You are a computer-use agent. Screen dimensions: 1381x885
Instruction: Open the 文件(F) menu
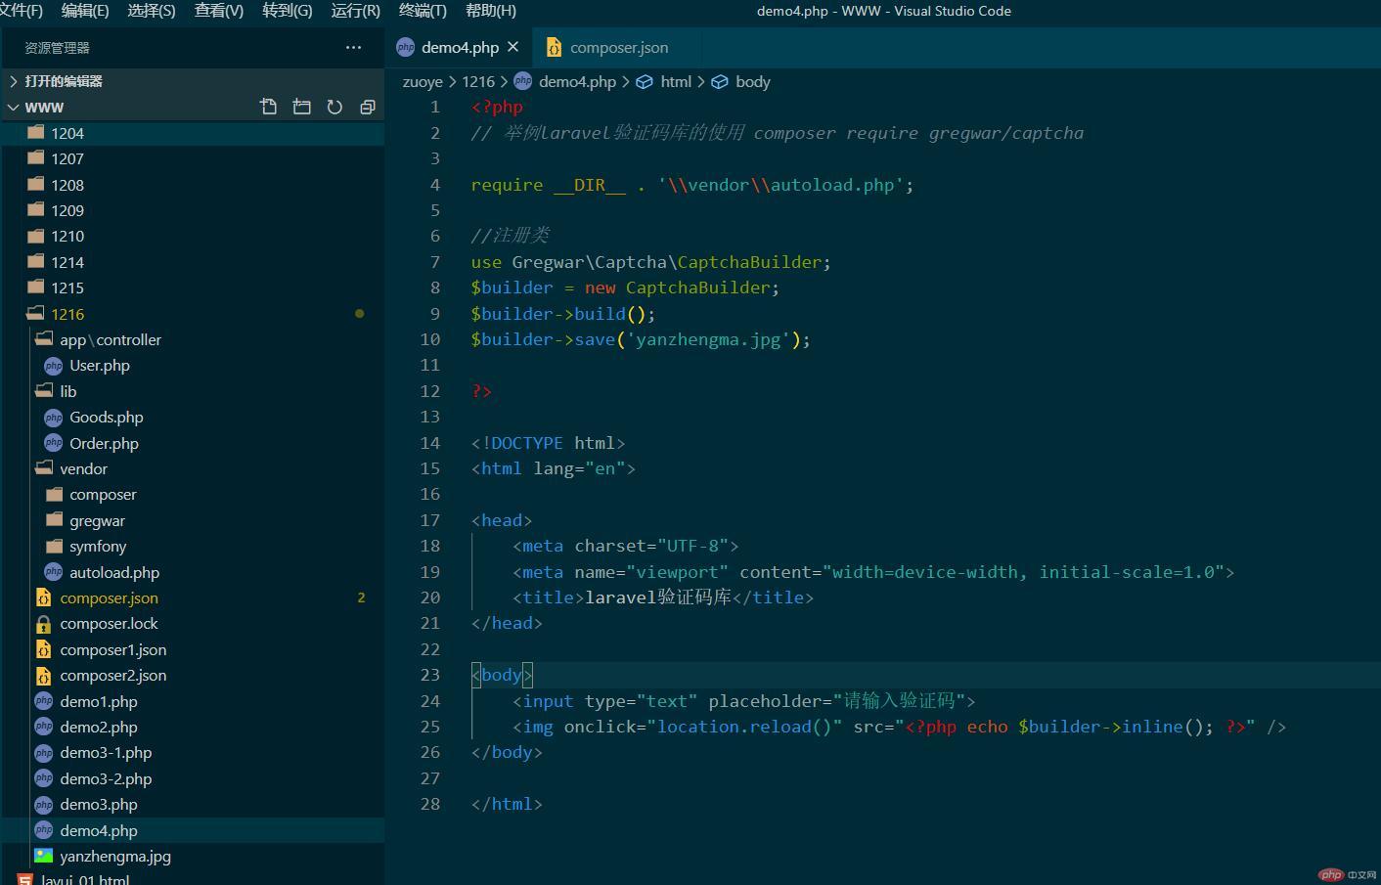click(21, 11)
